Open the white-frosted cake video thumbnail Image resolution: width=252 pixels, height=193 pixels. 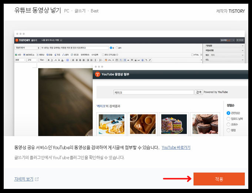coord(112,124)
